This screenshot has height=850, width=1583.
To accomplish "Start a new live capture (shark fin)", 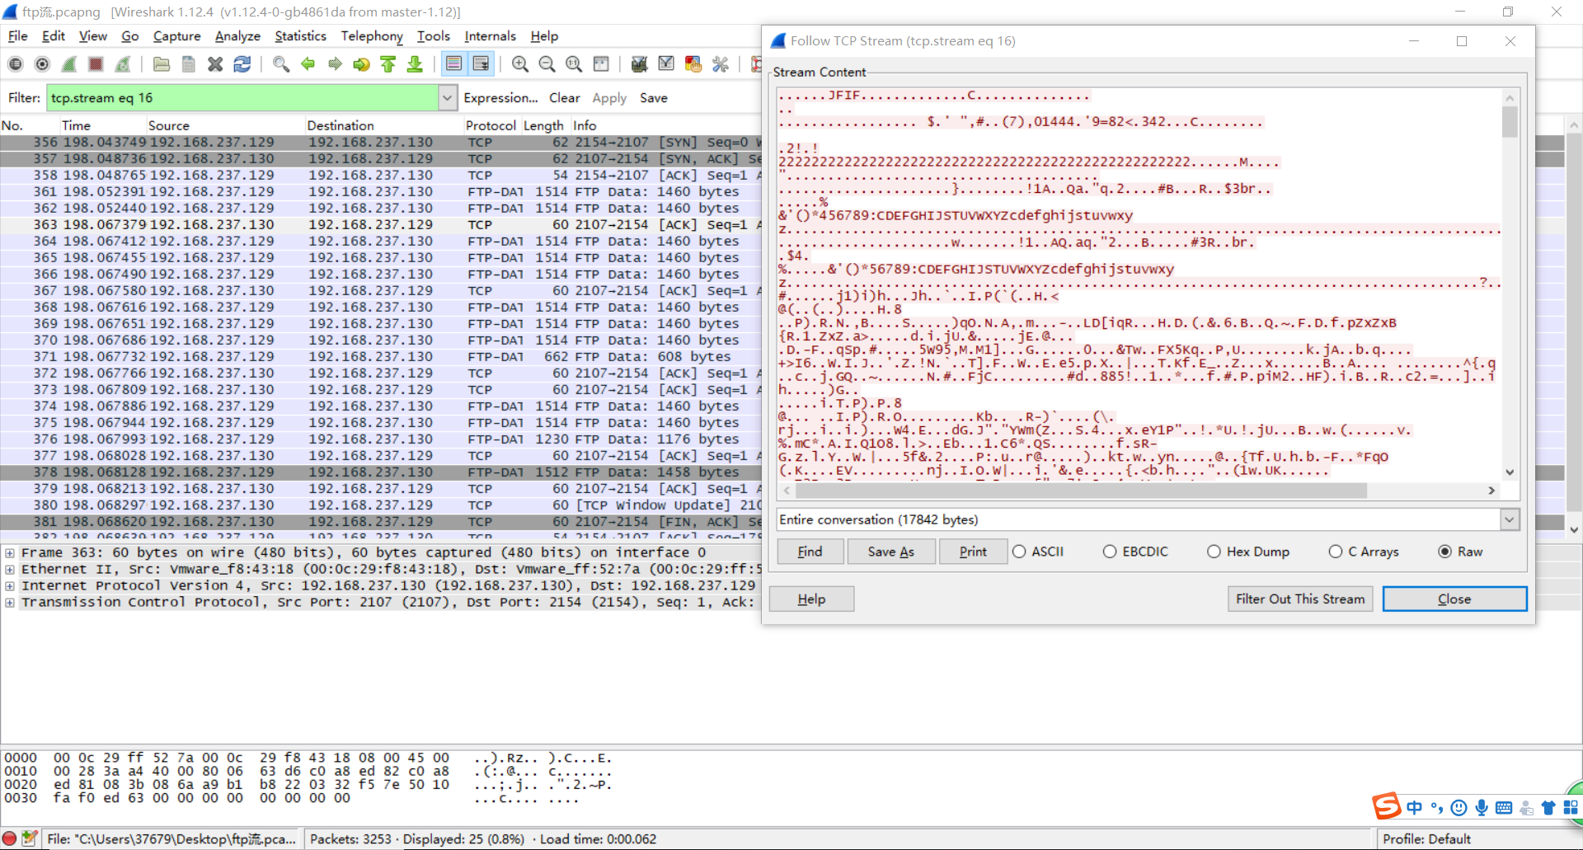I will [69, 64].
